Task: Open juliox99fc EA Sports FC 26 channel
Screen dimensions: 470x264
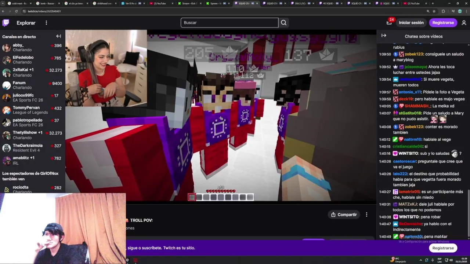Action: click(32, 98)
